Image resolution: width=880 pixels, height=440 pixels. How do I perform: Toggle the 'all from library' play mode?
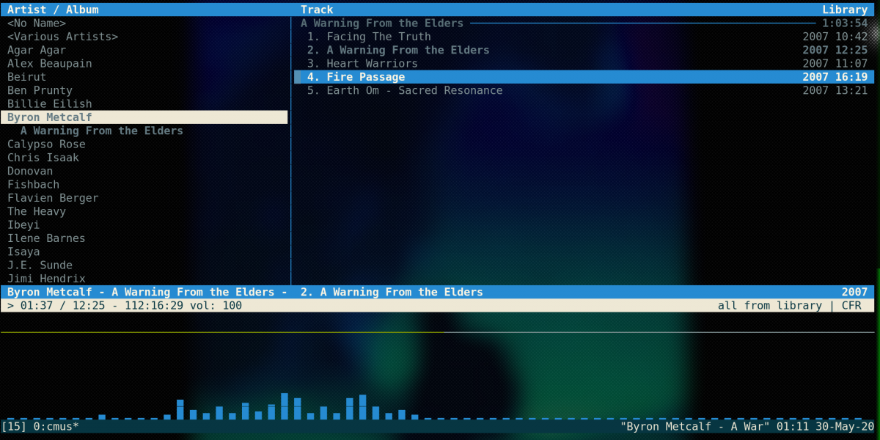tap(769, 306)
